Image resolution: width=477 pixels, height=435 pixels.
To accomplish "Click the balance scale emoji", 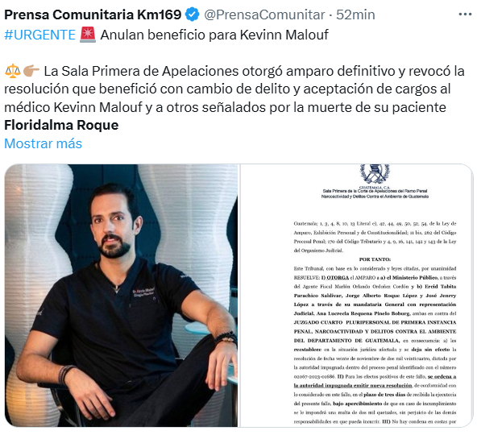I will click(x=12, y=71).
